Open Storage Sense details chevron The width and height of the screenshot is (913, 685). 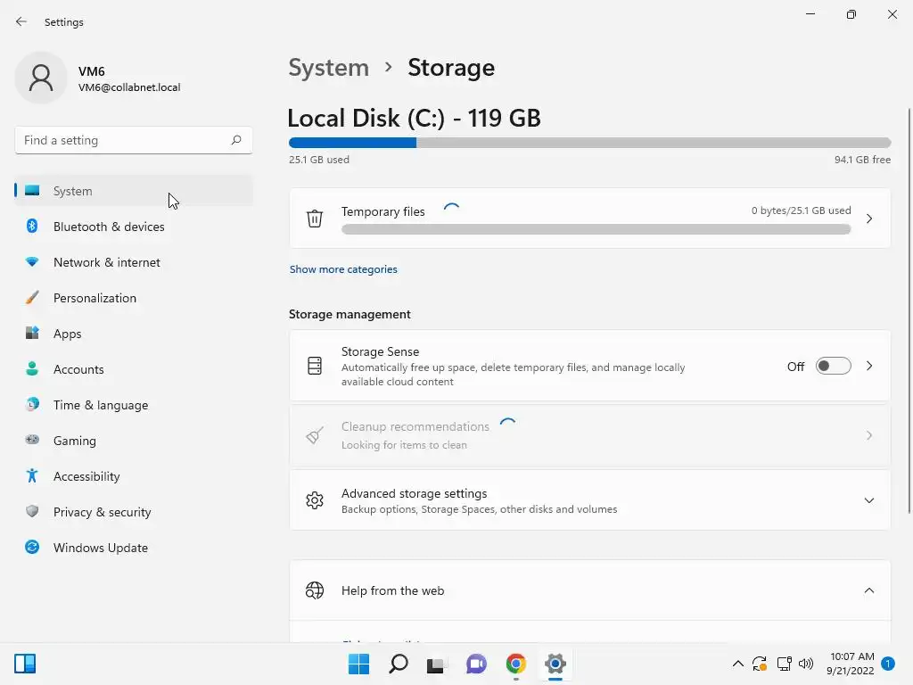(869, 367)
